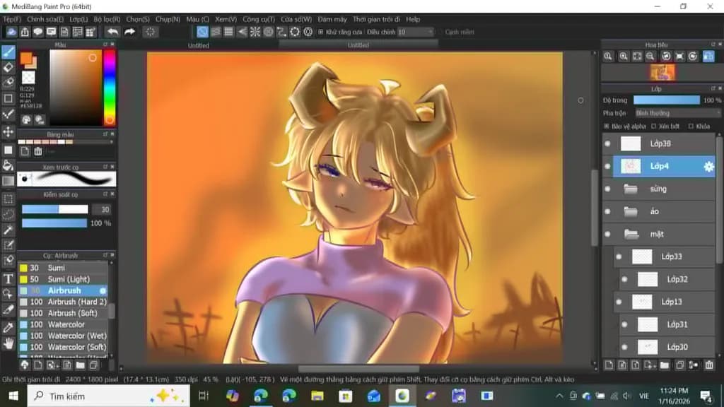This screenshot has height=407, width=724.
Task: Turn off snap guides icon
Action: point(202,32)
